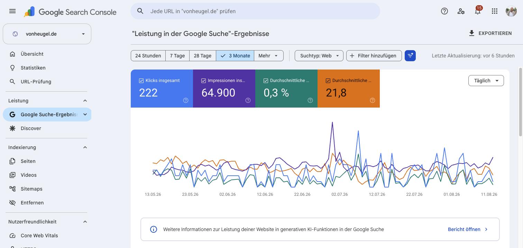
Task: Toggle the Impressionen insgesamt checkbox
Action: (x=203, y=81)
